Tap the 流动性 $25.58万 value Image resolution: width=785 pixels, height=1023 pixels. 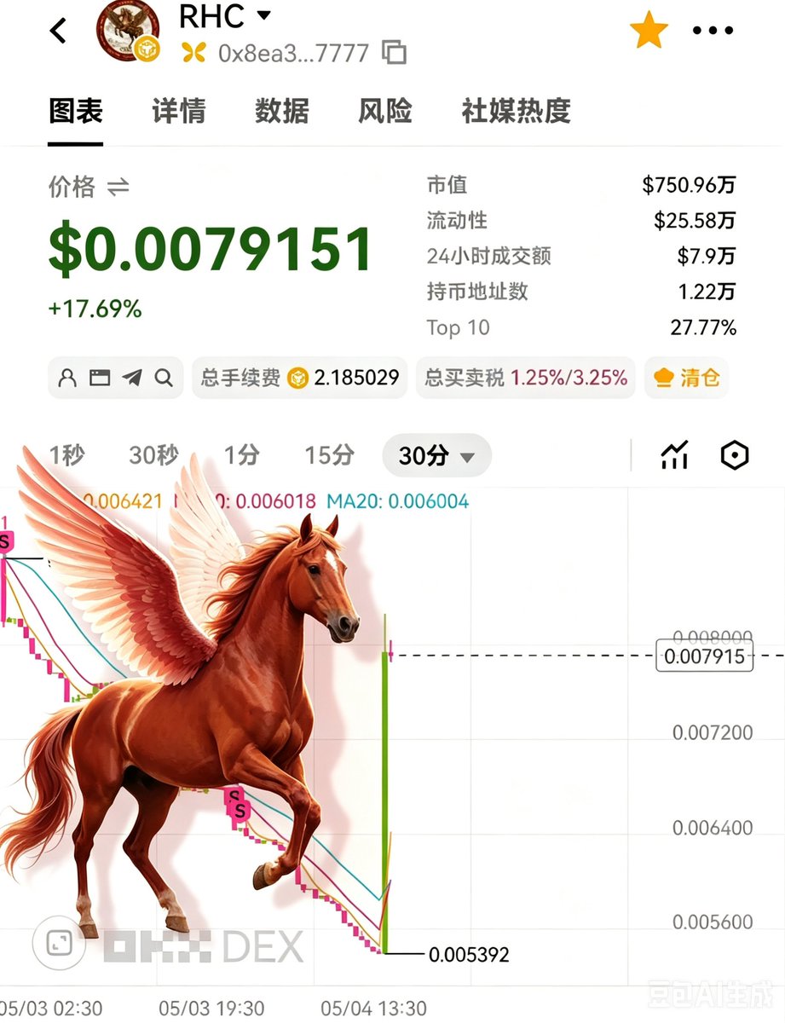pos(695,221)
